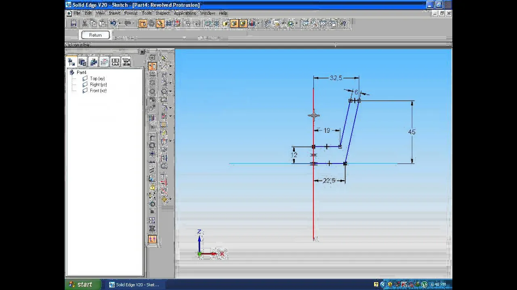Switch to Feature Playback tab in EdgeBar
Viewport: 517px width, 290px height.
click(x=126, y=62)
